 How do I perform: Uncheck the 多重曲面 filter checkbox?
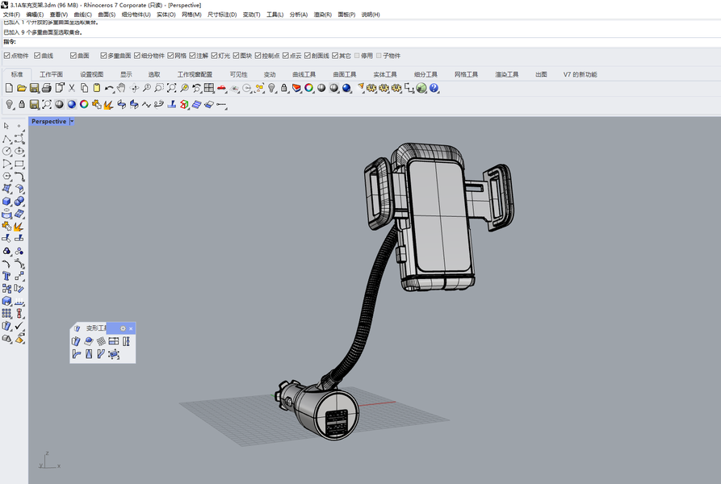click(x=103, y=56)
